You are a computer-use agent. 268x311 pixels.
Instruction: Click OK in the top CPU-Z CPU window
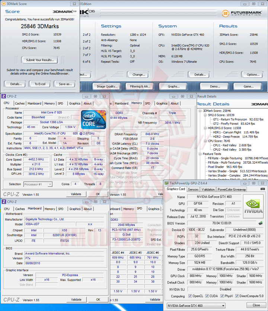click(x=98, y=194)
